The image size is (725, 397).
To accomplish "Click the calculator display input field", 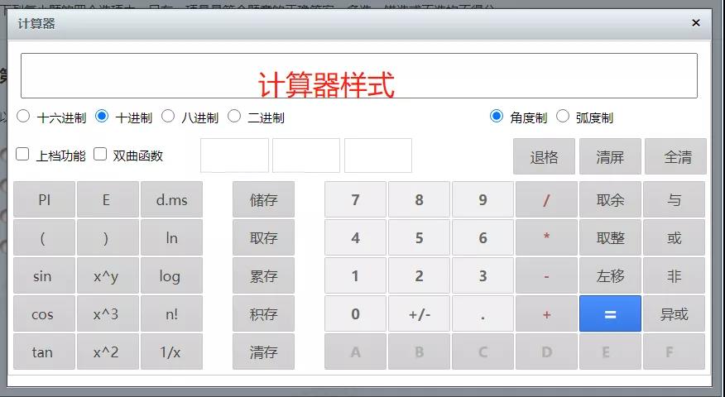I will (x=358, y=76).
